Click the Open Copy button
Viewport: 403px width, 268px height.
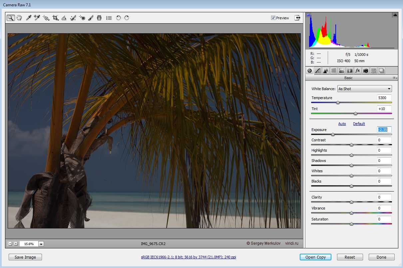pyautogui.click(x=315, y=257)
